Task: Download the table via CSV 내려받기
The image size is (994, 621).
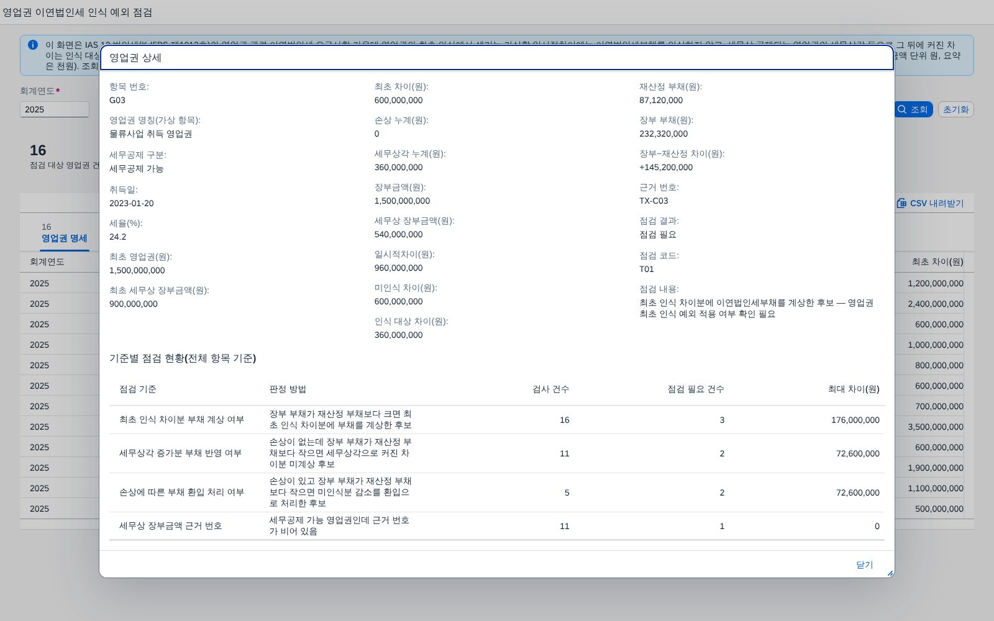Action: [x=930, y=203]
